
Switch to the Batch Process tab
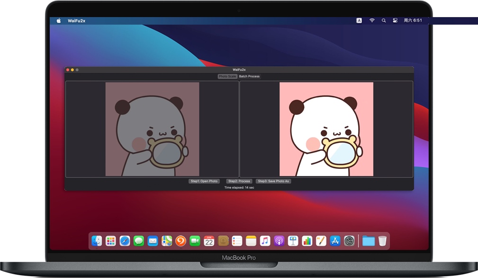click(249, 76)
